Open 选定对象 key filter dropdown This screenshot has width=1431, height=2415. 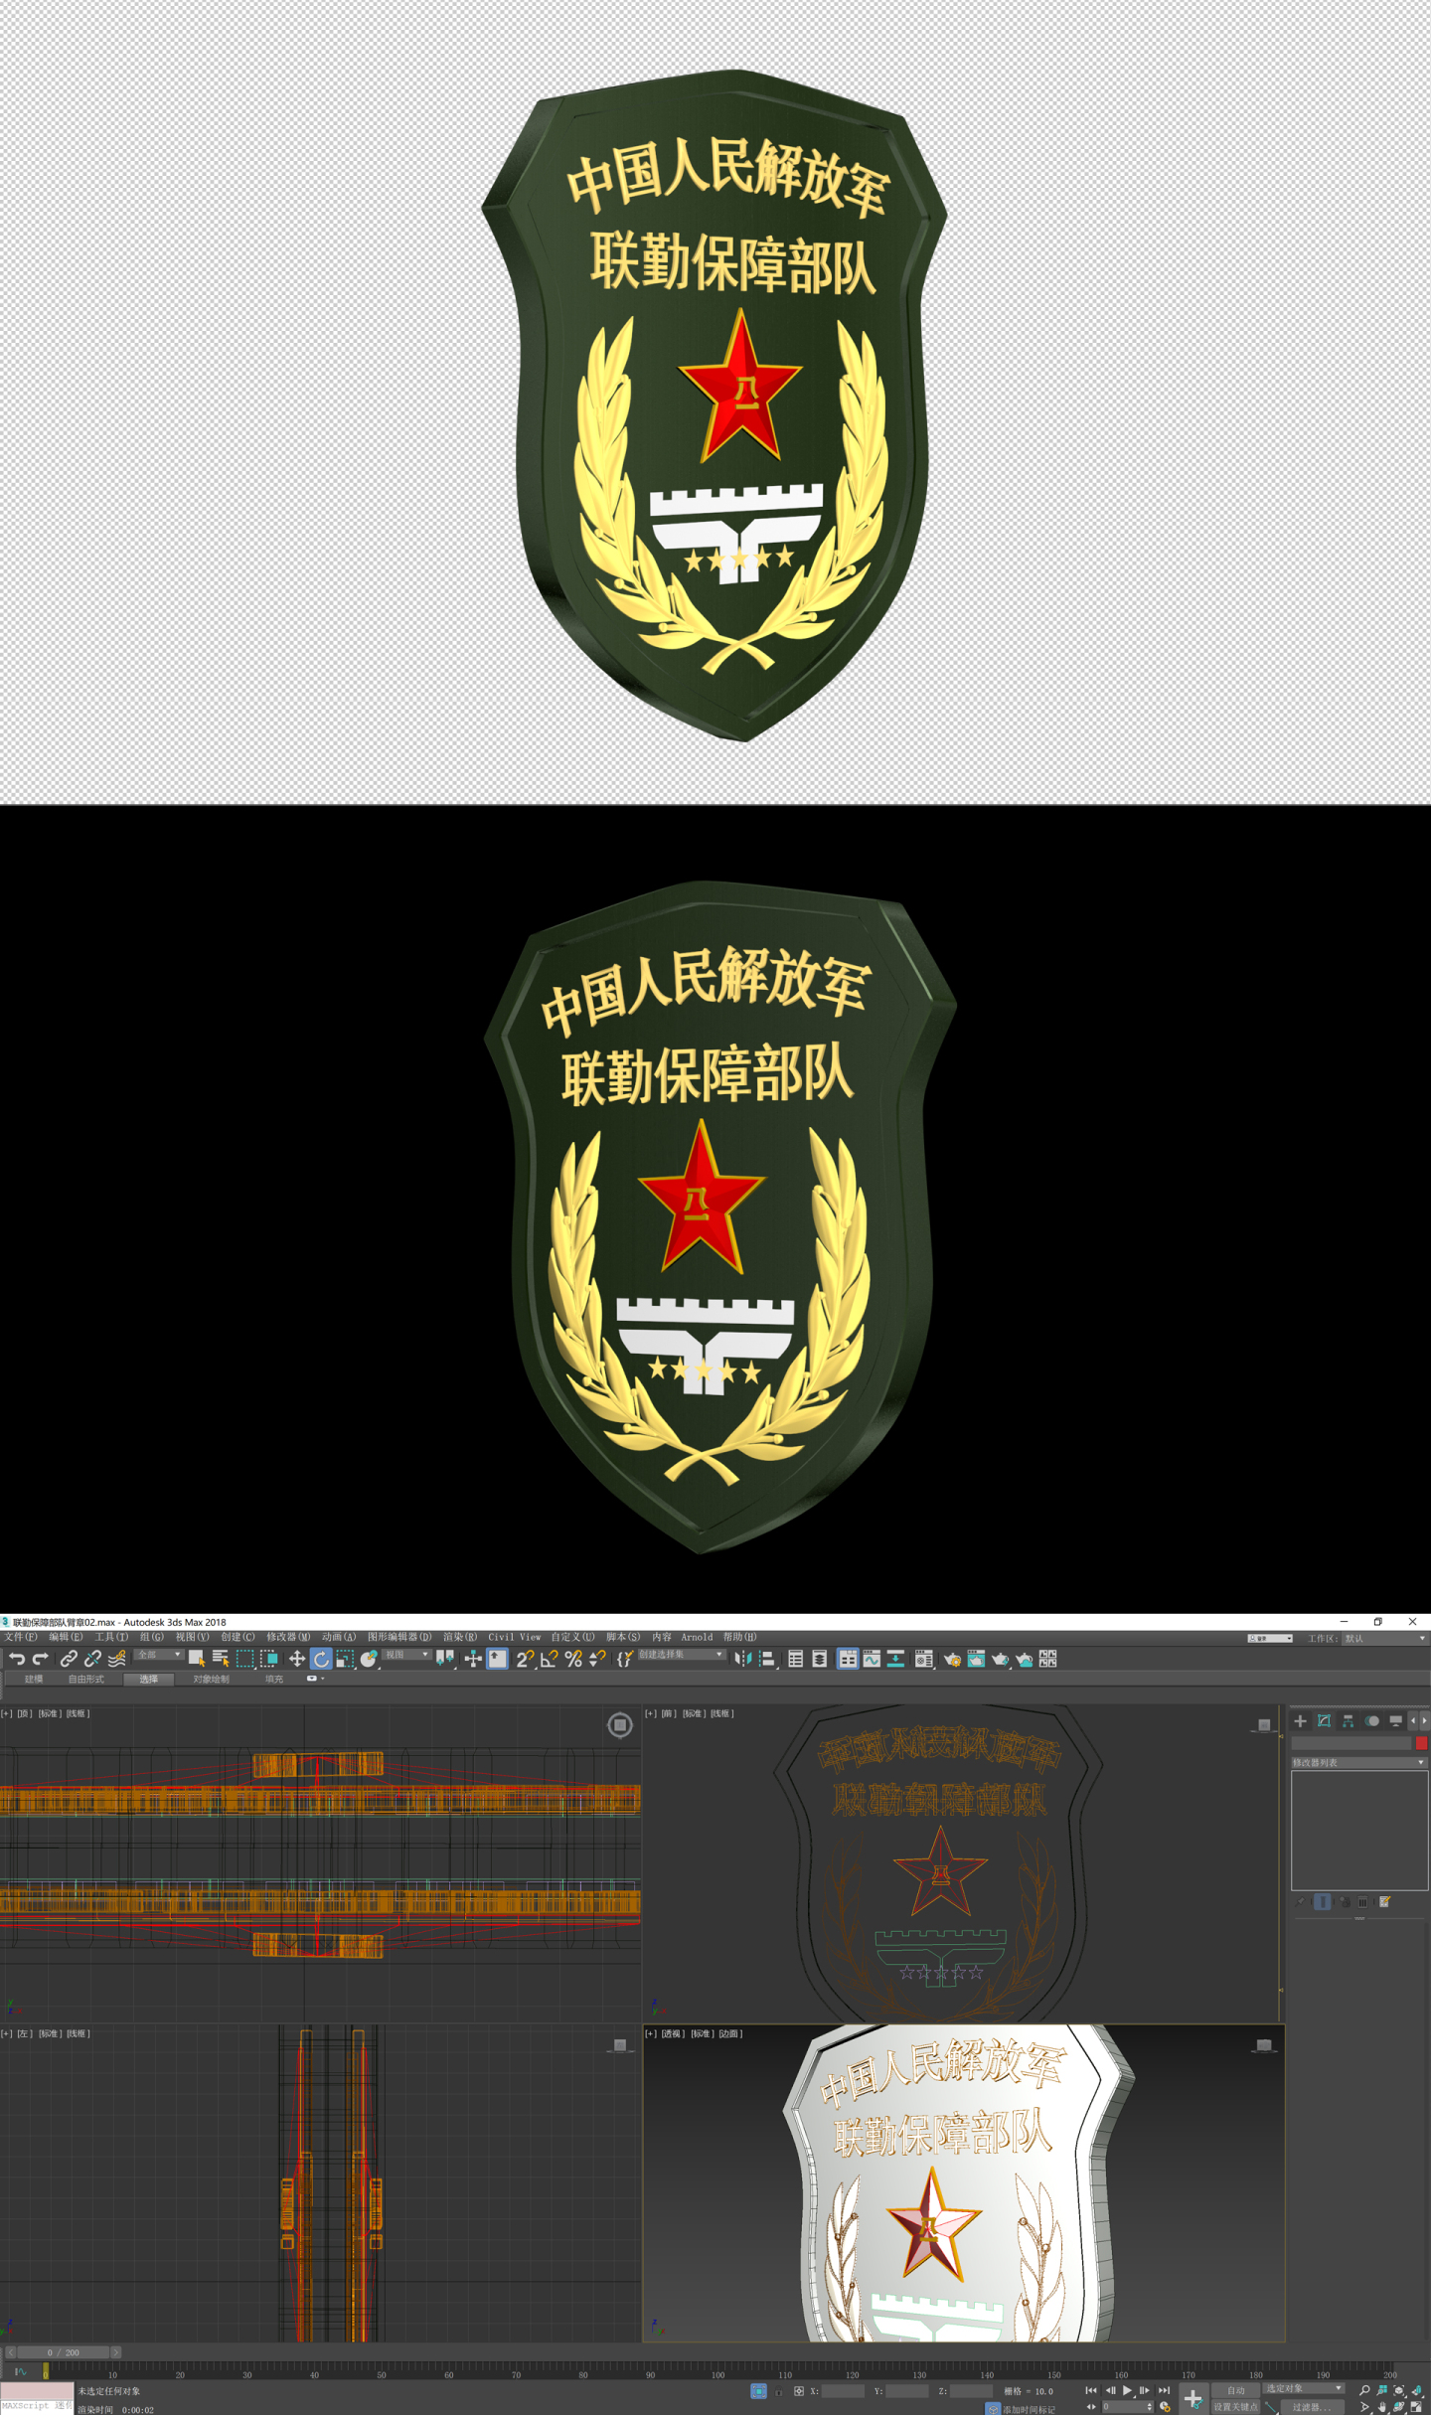(x=1304, y=2388)
